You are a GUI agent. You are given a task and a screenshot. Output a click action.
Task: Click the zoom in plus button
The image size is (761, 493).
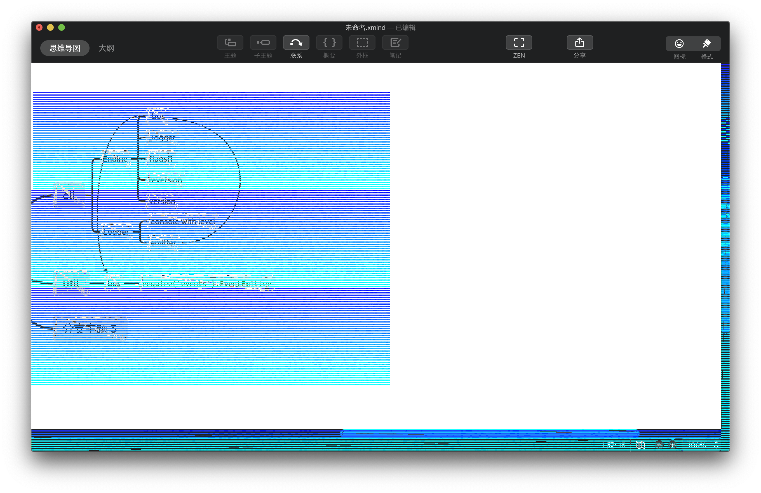[x=672, y=445]
